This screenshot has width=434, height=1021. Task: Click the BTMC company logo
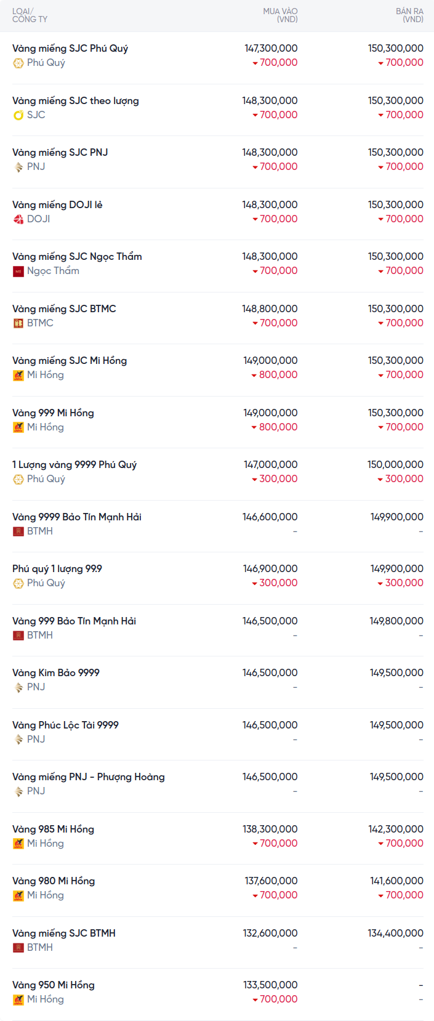click(18, 323)
